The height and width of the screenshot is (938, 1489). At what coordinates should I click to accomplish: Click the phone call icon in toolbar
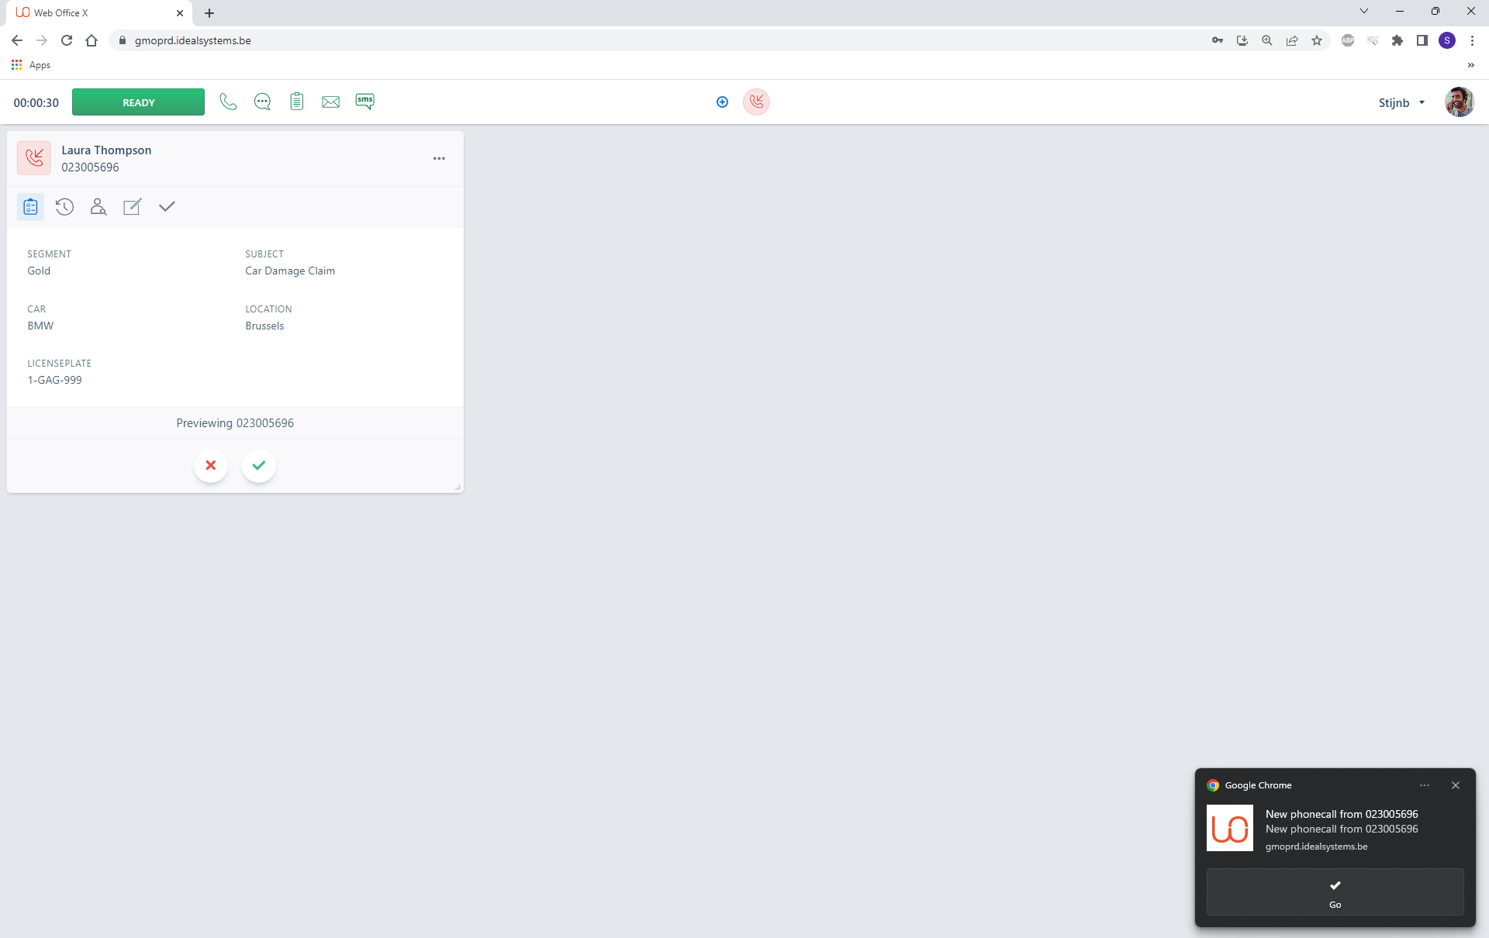tap(228, 102)
